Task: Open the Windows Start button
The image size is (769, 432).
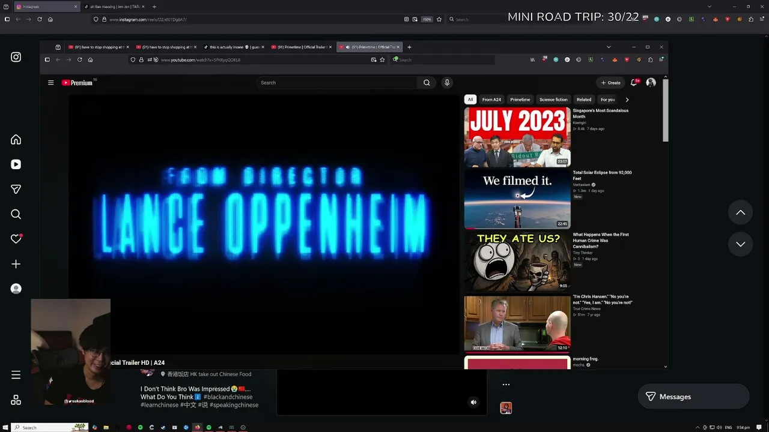Action: [5, 427]
